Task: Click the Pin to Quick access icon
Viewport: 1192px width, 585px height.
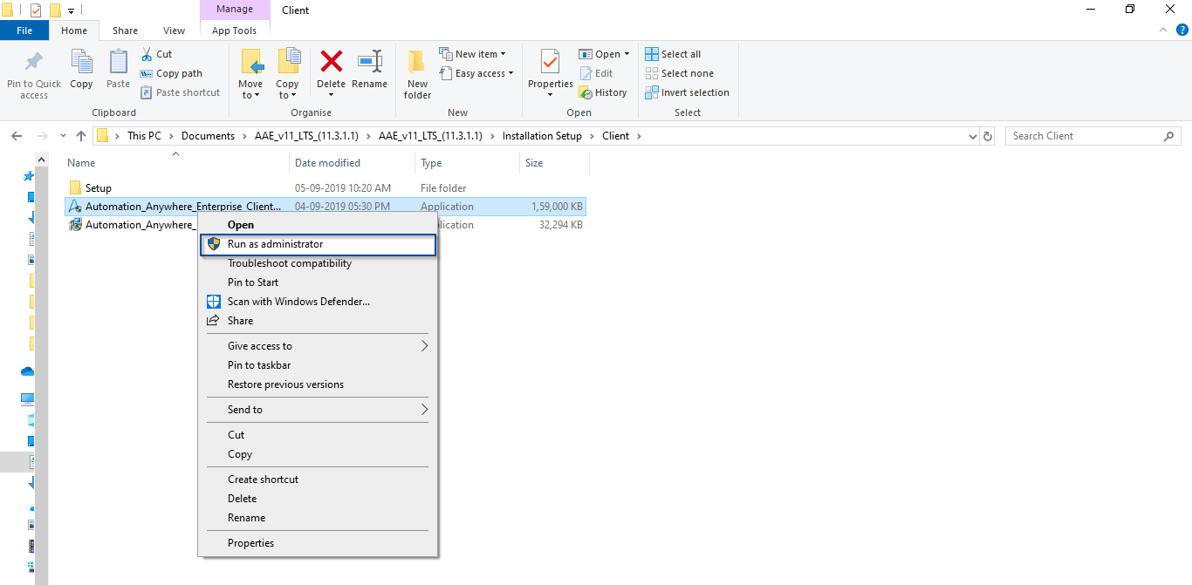Action: point(34,63)
